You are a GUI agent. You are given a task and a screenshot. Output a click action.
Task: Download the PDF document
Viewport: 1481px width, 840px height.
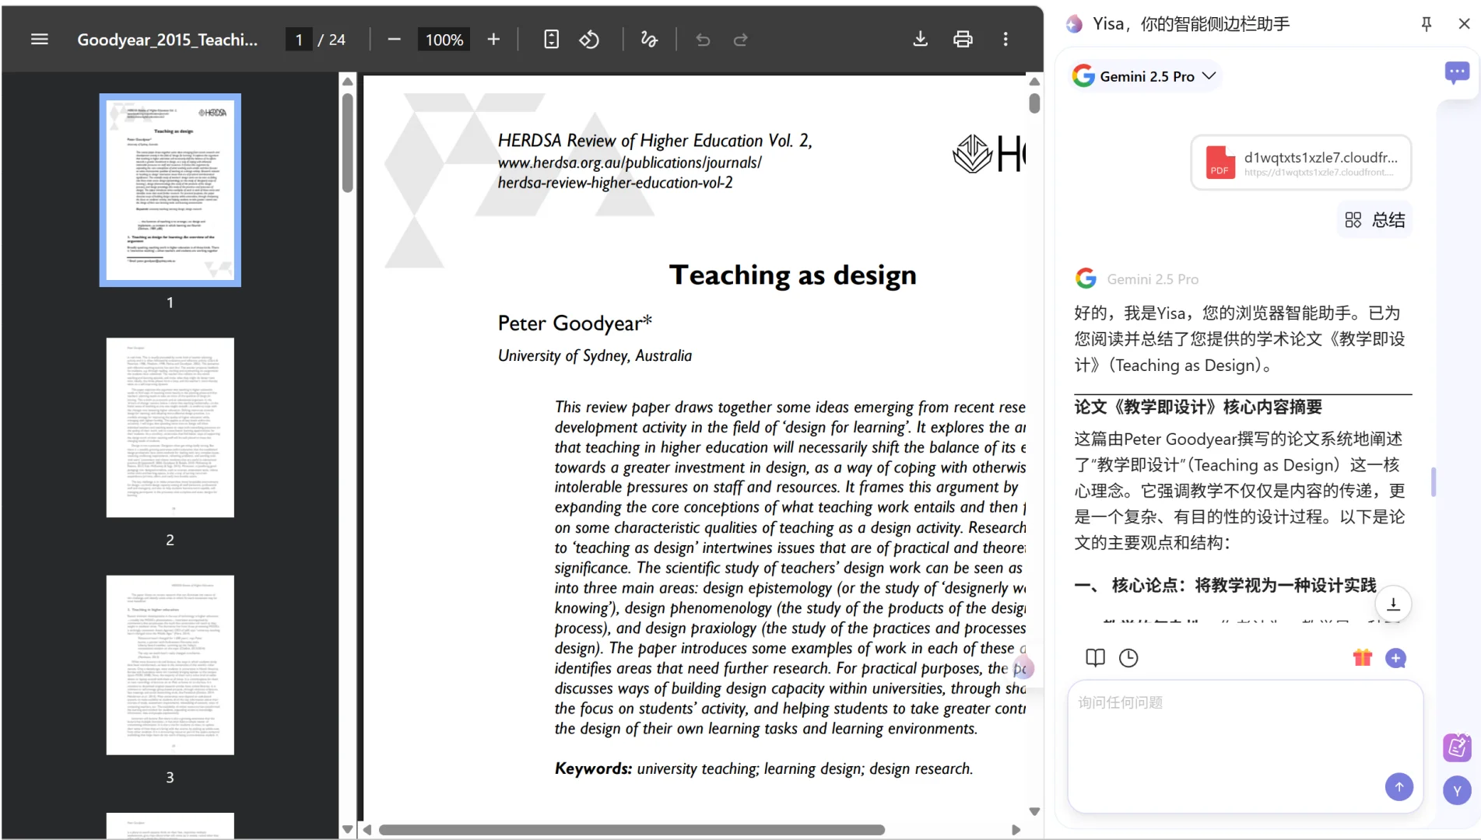[920, 39]
